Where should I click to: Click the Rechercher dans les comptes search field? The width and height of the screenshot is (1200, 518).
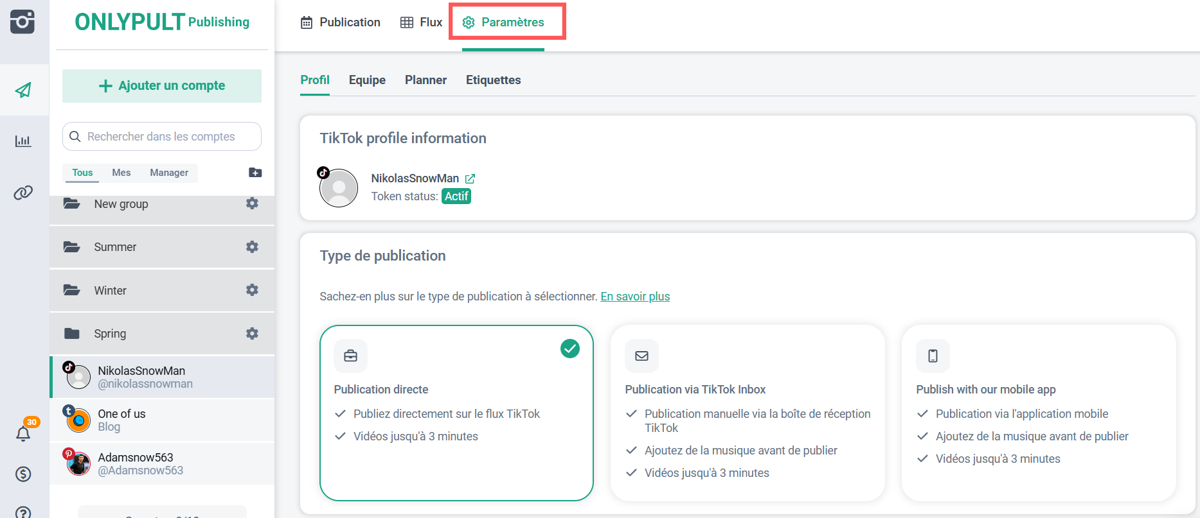pyautogui.click(x=162, y=137)
